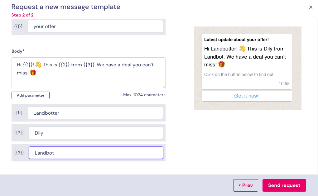Click the Landbot parameter input field
The width and height of the screenshot is (318, 196).
(x=96, y=153)
